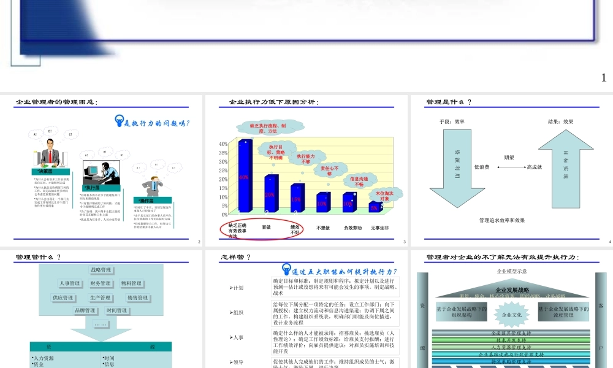This screenshot has width=613, height=368.
Task: Click the lightbulb icon beside 通过五大职能如何提升执行力
Action: pyautogui.click(x=286, y=269)
